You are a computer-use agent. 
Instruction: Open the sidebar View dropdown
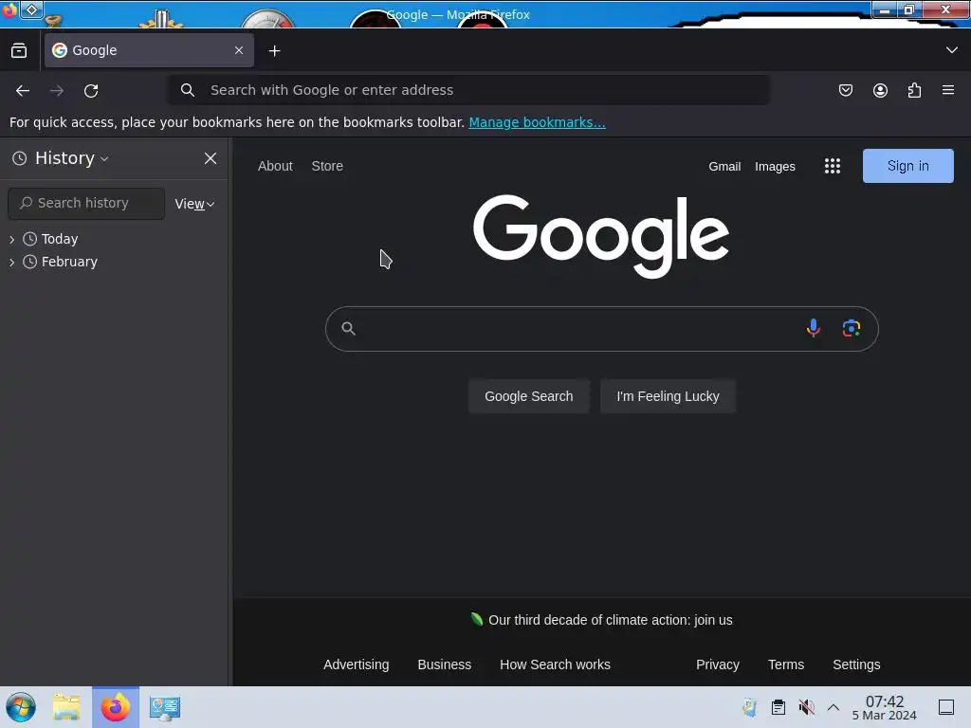[x=194, y=204]
